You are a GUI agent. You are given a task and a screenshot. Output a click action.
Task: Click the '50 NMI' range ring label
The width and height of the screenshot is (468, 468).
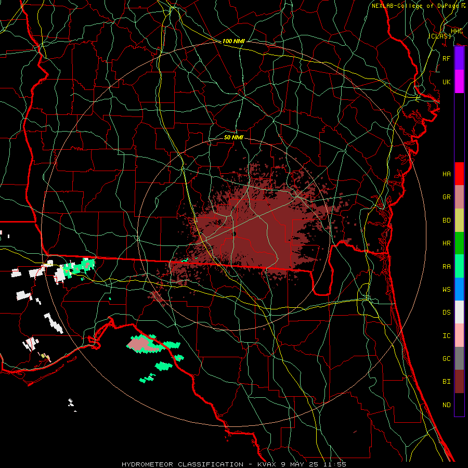[x=233, y=137]
